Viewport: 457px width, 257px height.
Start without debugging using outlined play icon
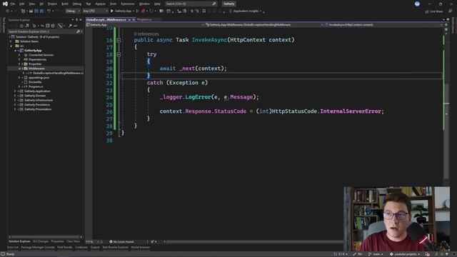[137, 11]
